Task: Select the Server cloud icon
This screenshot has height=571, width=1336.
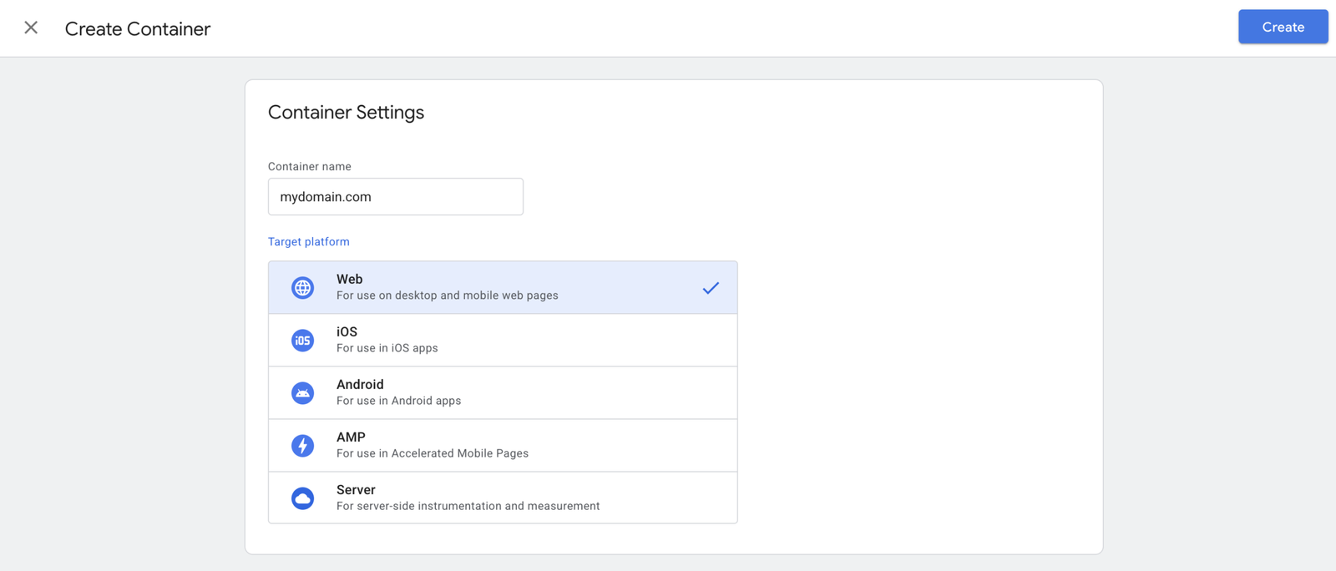Action: point(302,498)
